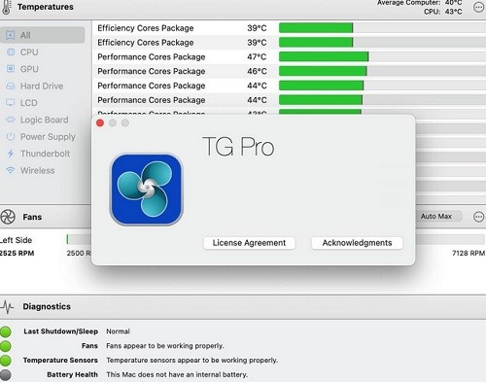This screenshot has height=382, width=486.
Task: Close the TG Pro About window
Action: click(100, 123)
